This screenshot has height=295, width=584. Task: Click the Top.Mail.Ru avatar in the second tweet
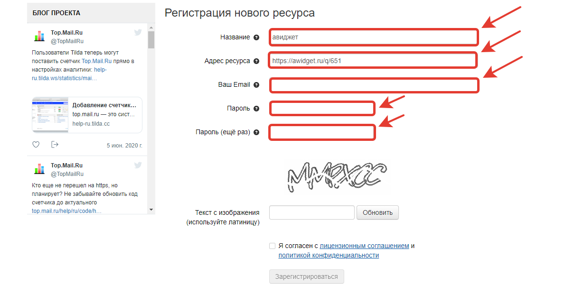point(39,169)
